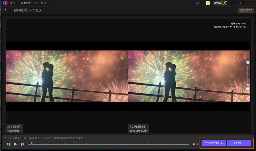
Task: Step forward to the next frame
Action: pyautogui.click(x=23, y=144)
